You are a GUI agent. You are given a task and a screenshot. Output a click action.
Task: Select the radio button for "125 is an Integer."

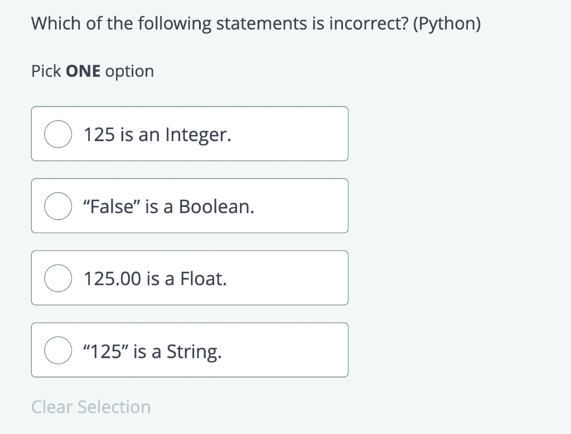(x=58, y=134)
